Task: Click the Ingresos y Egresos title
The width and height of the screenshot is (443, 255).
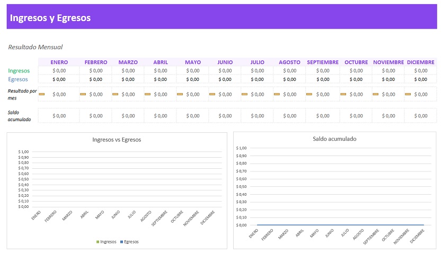Action: coord(50,18)
